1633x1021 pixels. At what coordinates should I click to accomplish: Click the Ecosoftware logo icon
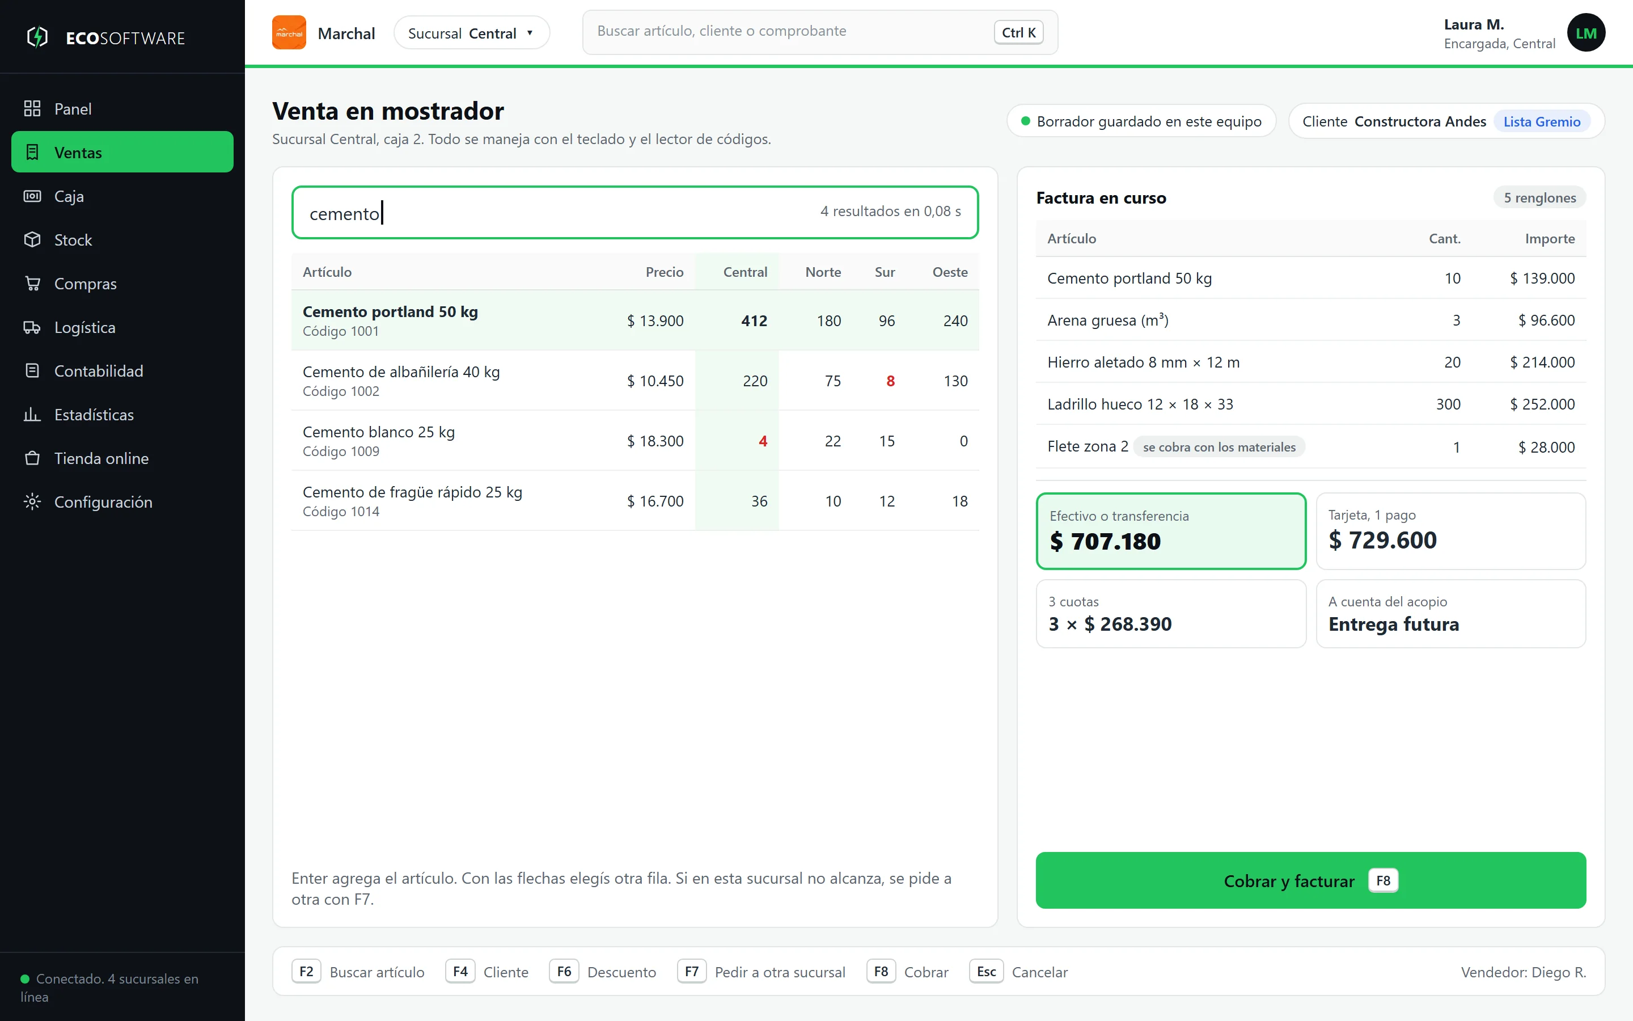(x=38, y=37)
